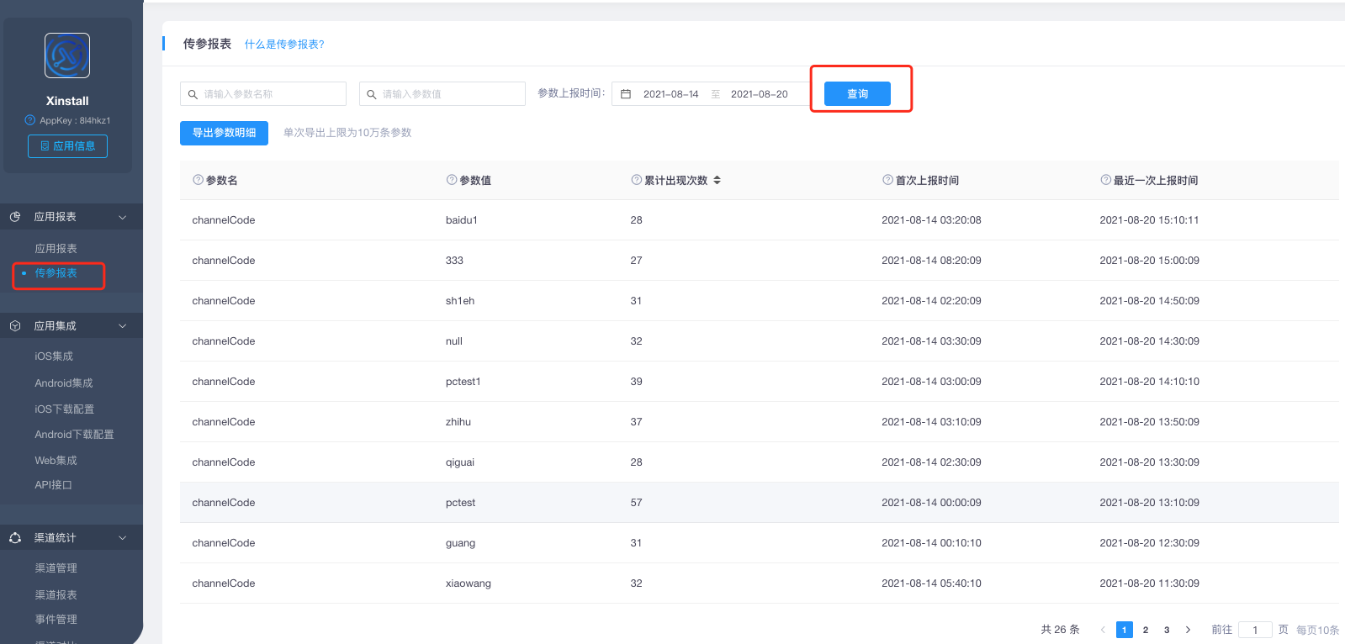1345x644 pixels.
Task: Click the 应用信息 button
Action: (67, 146)
